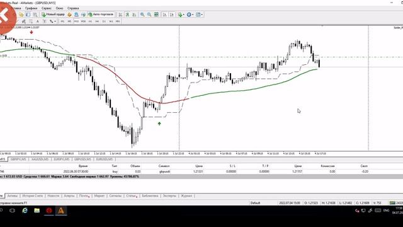Open the История Счета terminal tab
The height and width of the screenshot is (227, 403).
[x=32, y=196]
